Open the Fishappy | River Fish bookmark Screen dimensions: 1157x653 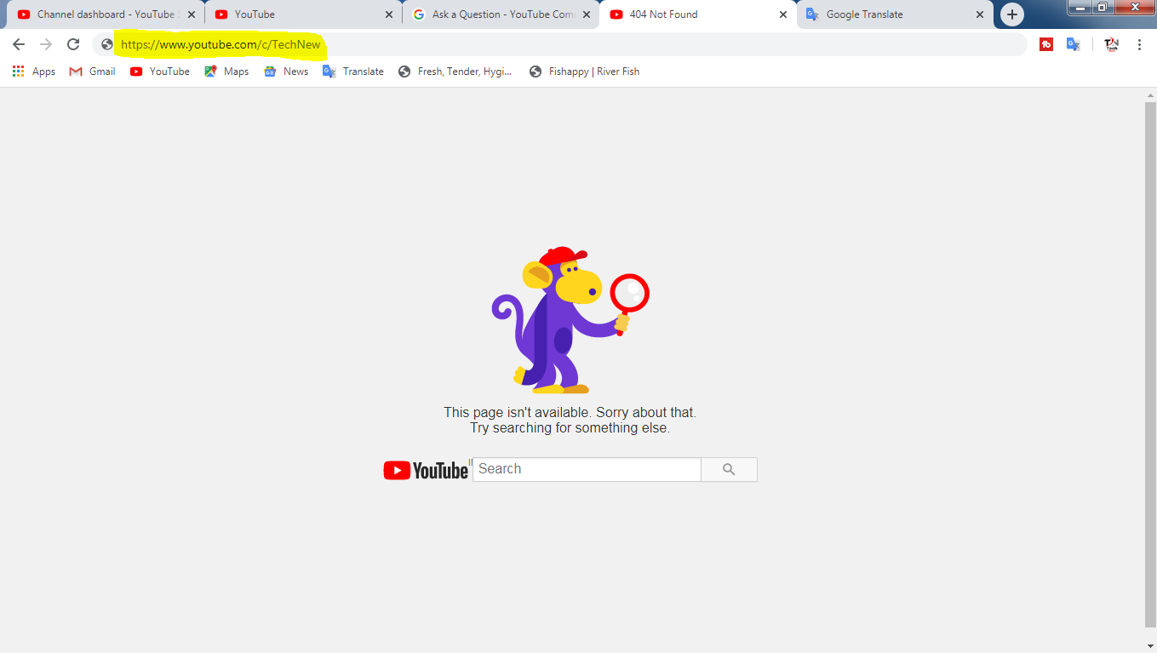584,72
